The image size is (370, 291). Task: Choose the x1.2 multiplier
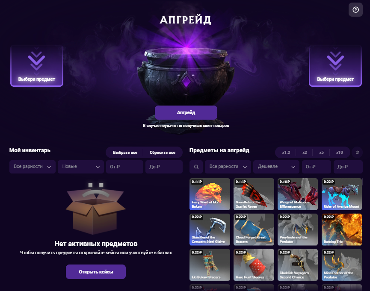pos(286,153)
